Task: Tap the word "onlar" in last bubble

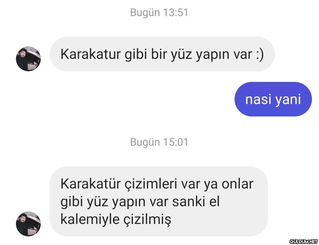Action: tap(237, 184)
